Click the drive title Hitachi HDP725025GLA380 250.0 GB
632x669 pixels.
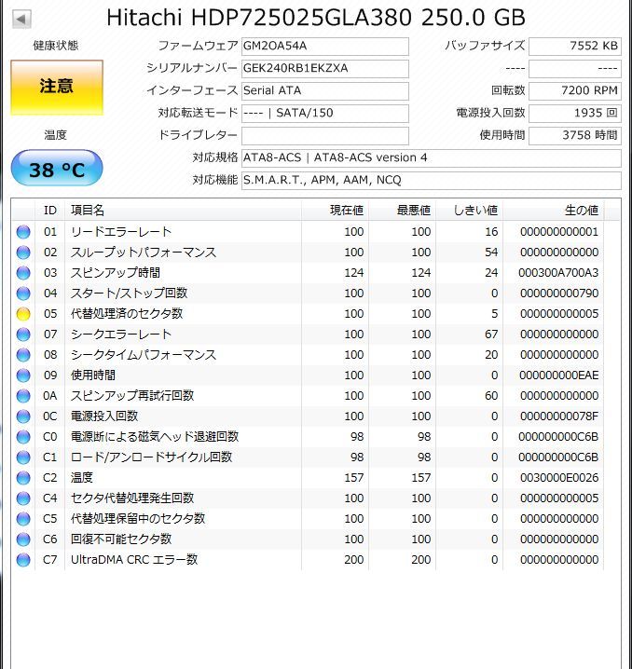pyautogui.click(x=316, y=18)
